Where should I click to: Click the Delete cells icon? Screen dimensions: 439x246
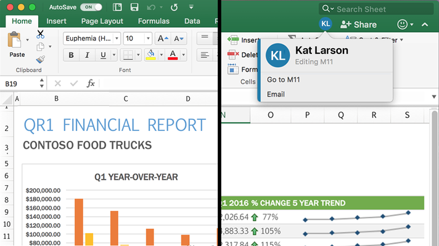pos(233,55)
